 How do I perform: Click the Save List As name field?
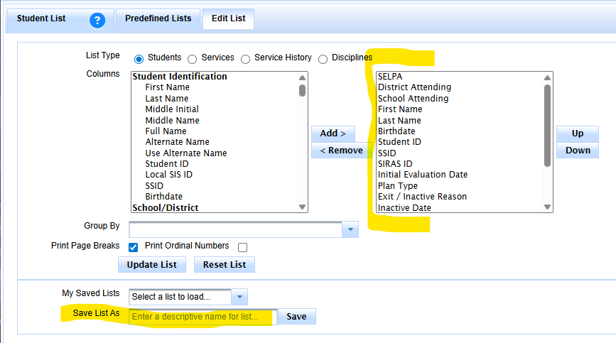click(x=202, y=317)
